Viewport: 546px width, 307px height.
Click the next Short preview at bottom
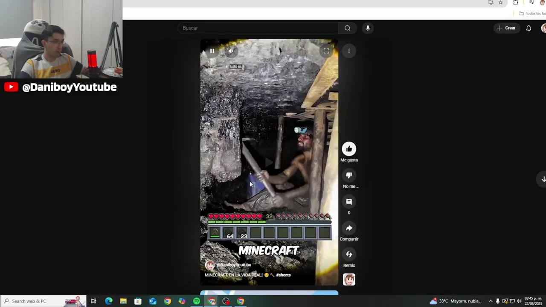coord(269,293)
